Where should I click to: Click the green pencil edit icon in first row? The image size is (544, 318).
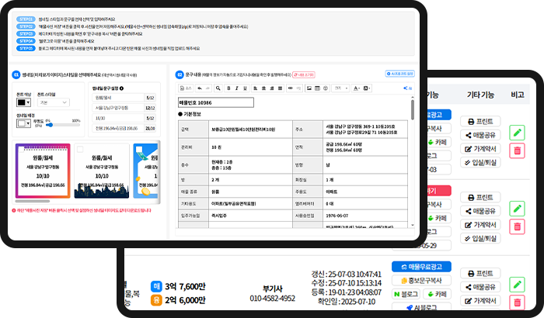518,132
